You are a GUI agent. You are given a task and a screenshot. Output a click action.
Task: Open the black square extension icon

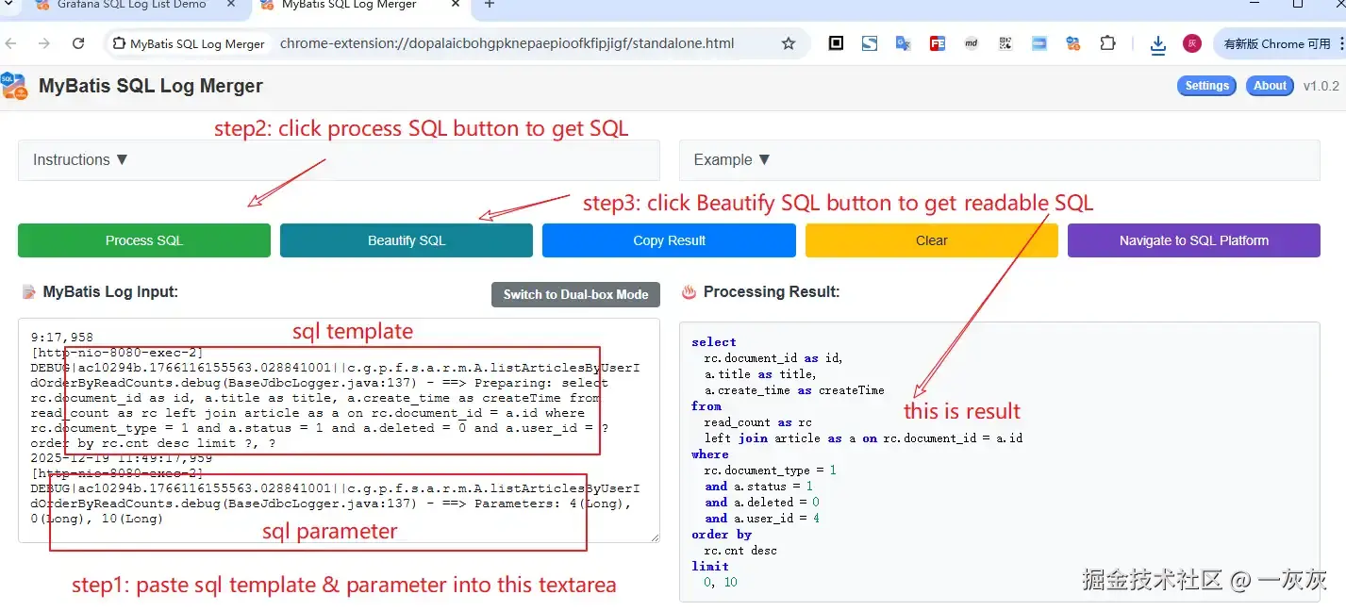coord(836,43)
